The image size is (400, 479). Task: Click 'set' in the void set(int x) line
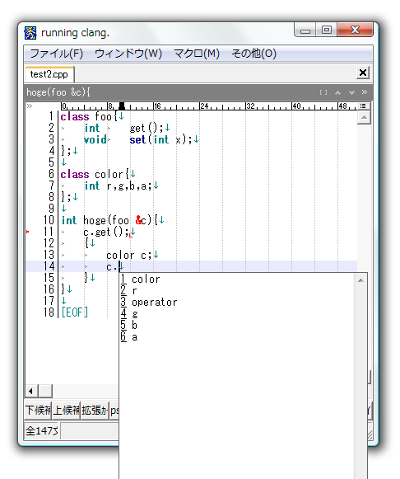coord(137,140)
